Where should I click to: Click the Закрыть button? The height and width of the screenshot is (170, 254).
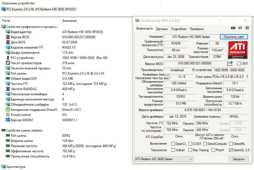(x=238, y=159)
